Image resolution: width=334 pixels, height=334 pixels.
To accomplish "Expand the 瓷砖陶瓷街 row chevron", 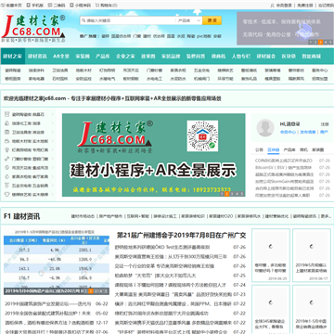I will point(53,114).
